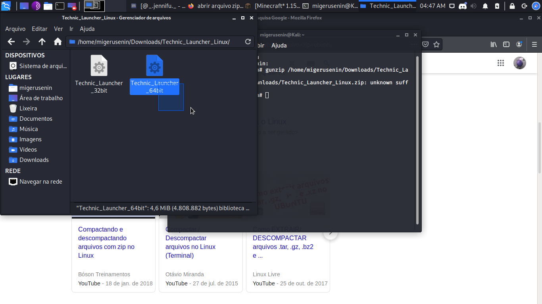The height and width of the screenshot is (304, 542).
Task: Click next arrow in video carousel
Action: coord(331,233)
